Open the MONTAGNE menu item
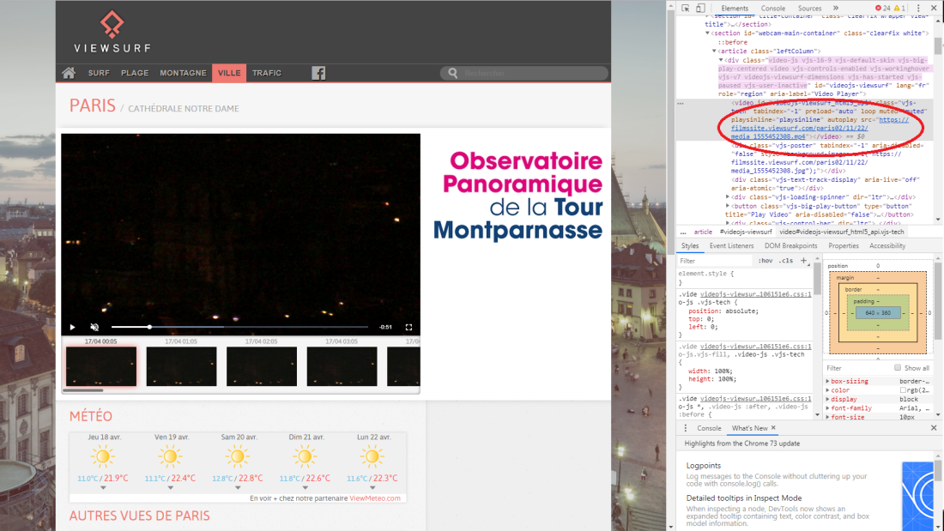Image resolution: width=944 pixels, height=531 pixels. (x=183, y=73)
